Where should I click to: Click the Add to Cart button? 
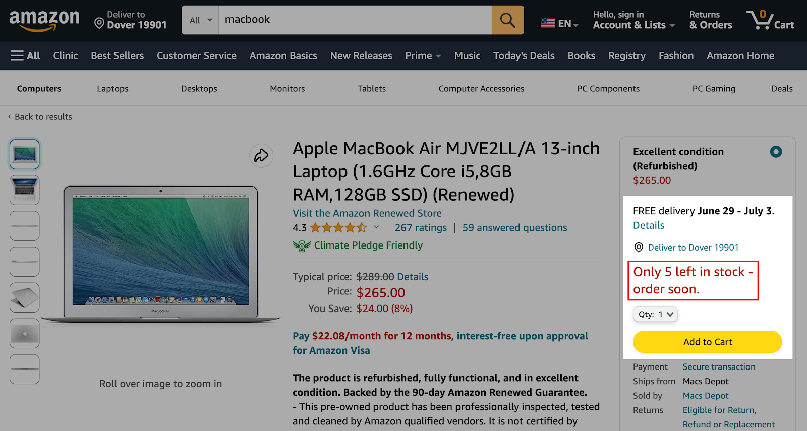(x=707, y=342)
